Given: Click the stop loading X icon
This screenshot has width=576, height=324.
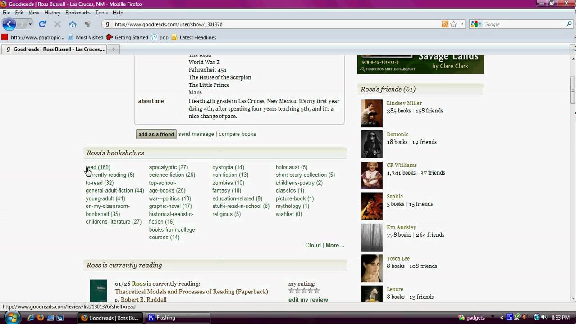Looking at the screenshot, I should pyautogui.click(x=57, y=24).
